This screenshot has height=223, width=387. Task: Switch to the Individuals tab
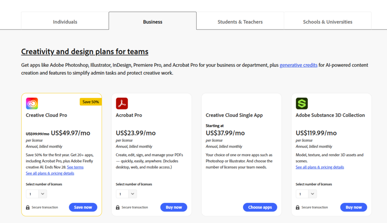pyautogui.click(x=65, y=22)
